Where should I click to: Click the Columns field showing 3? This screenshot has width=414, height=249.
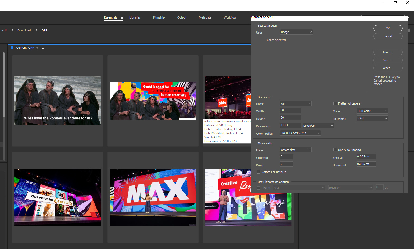point(287,157)
